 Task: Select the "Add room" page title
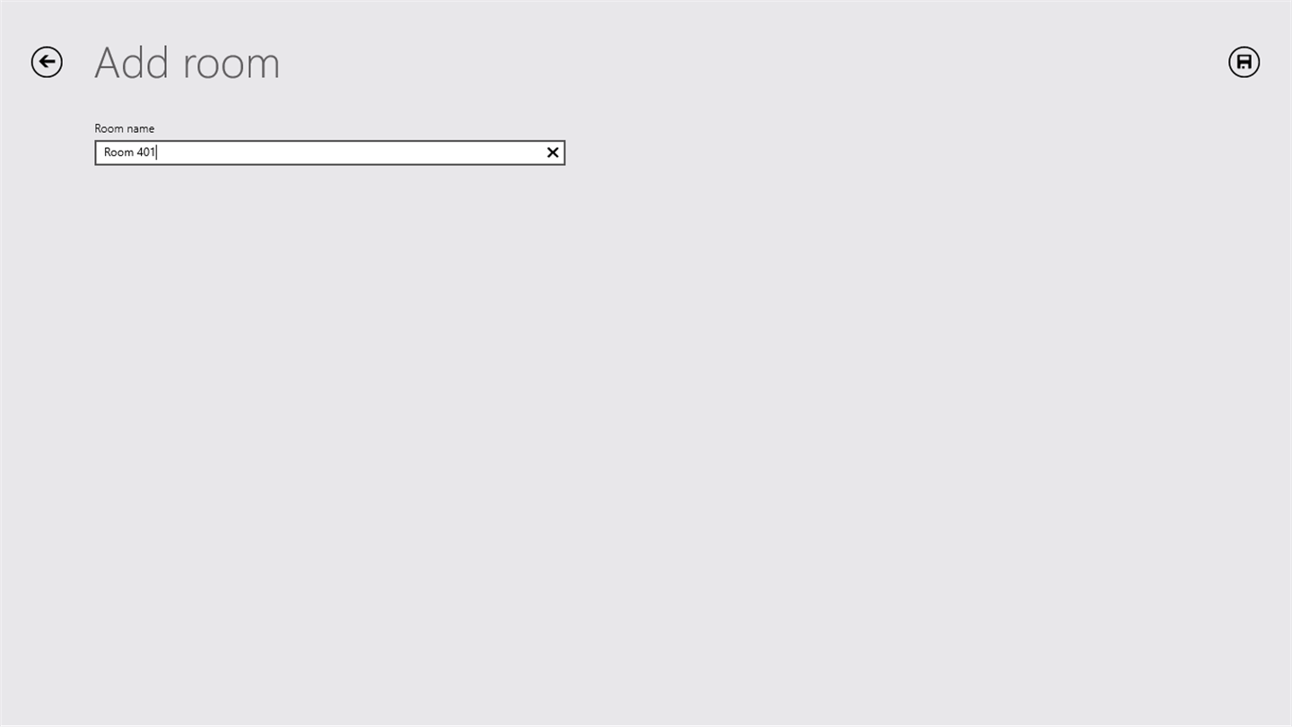pyautogui.click(x=188, y=63)
